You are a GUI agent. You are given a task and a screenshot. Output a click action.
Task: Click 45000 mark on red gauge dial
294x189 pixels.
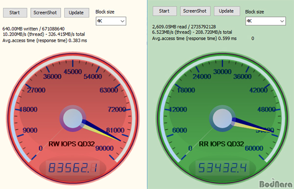[73, 72]
